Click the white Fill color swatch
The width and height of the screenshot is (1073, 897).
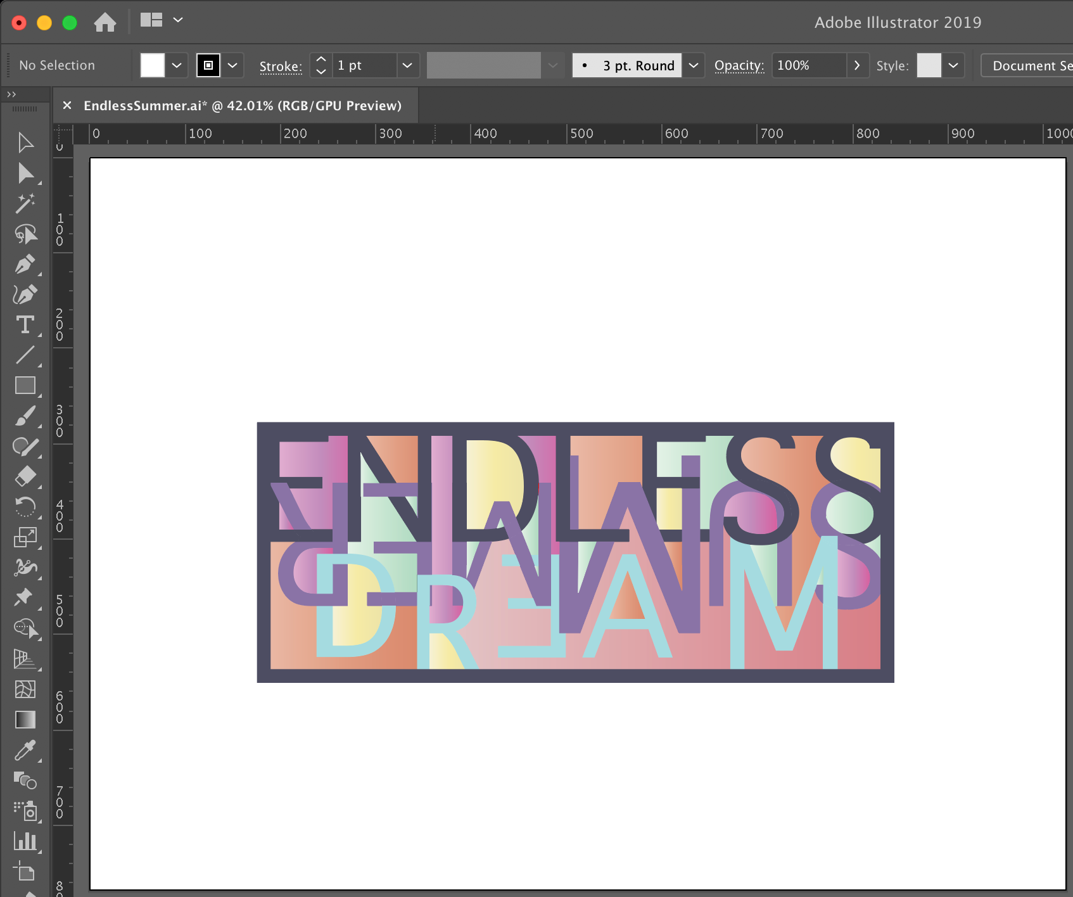152,65
